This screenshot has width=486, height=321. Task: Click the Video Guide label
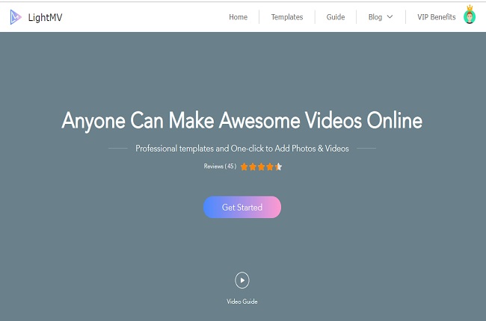242,302
